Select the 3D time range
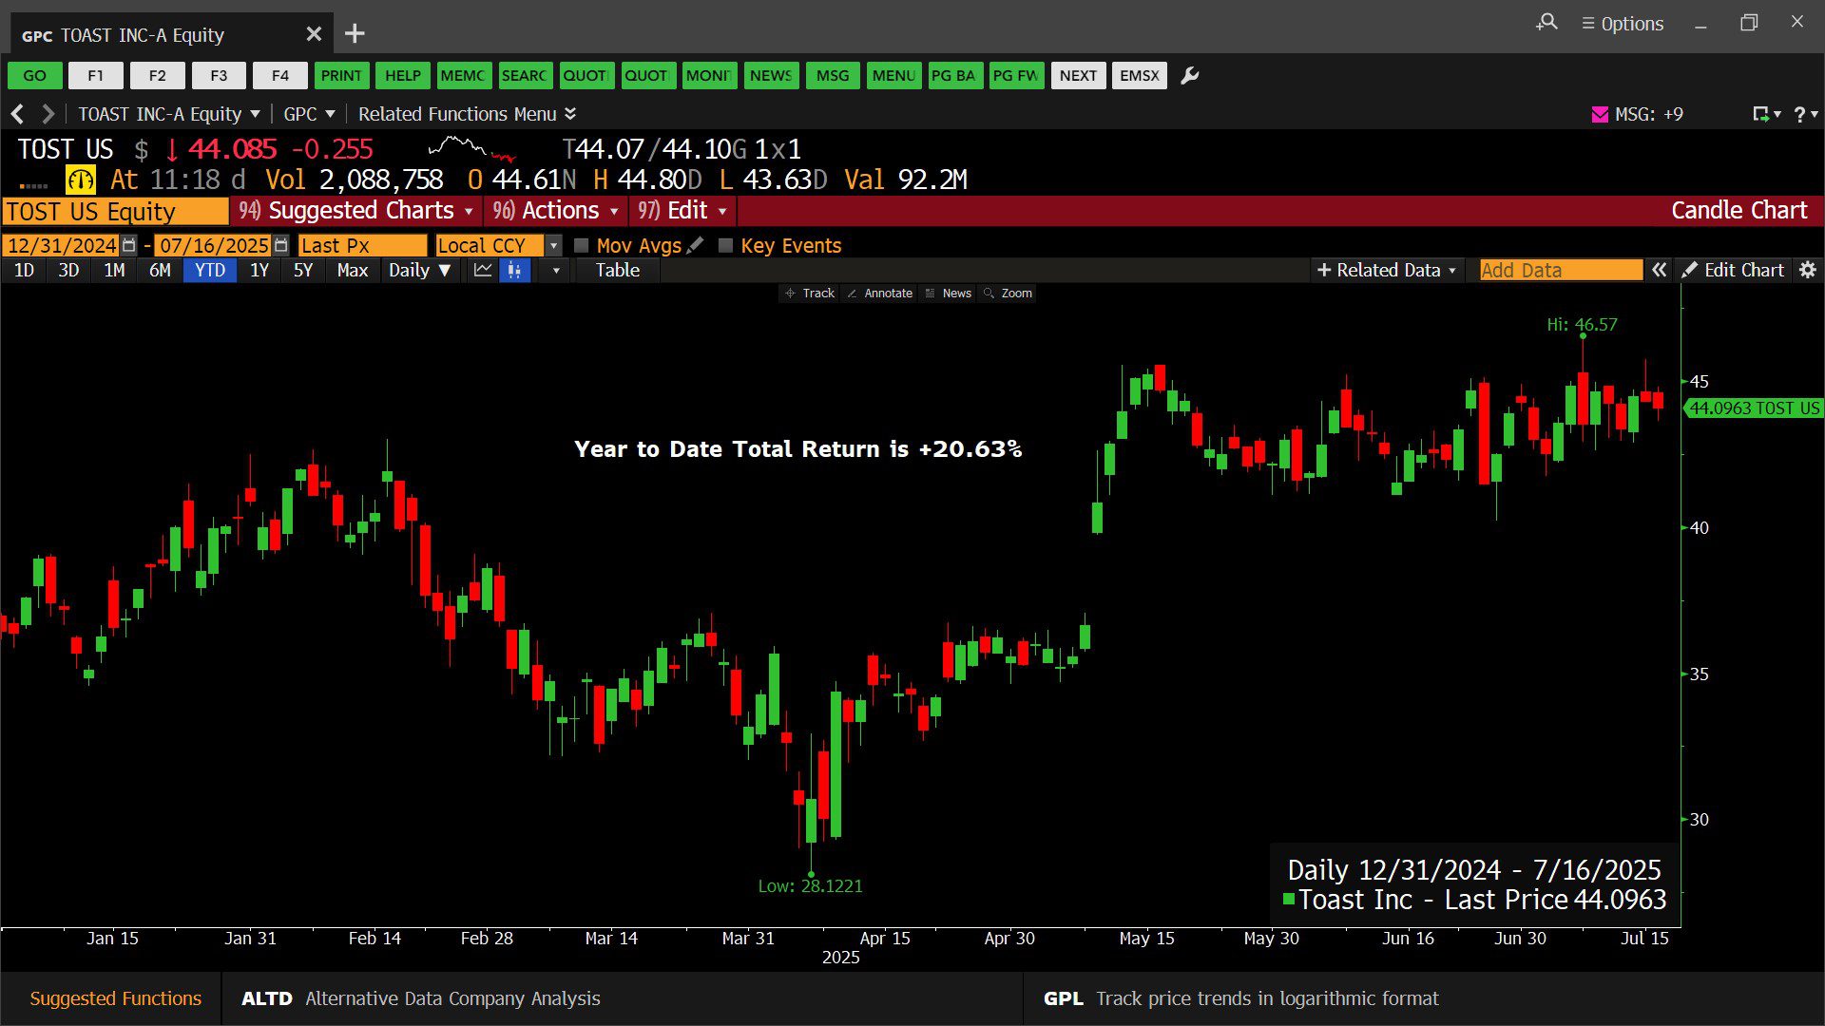This screenshot has width=1825, height=1026. [68, 271]
